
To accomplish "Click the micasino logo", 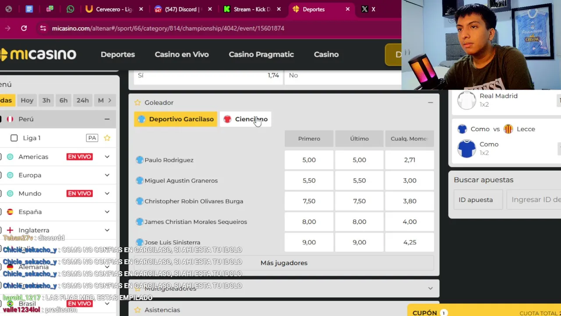I will click(38, 54).
